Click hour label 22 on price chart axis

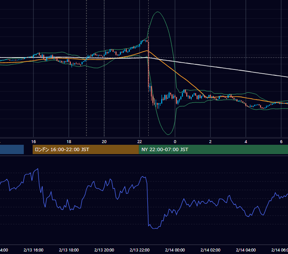[140, 142]
